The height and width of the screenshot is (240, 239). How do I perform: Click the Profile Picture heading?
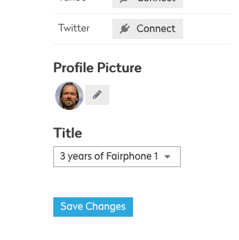[97, 68]
